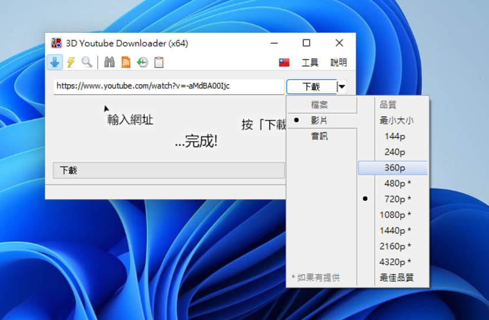
Task: Click the clipboard paste icon
Action: 159,62
